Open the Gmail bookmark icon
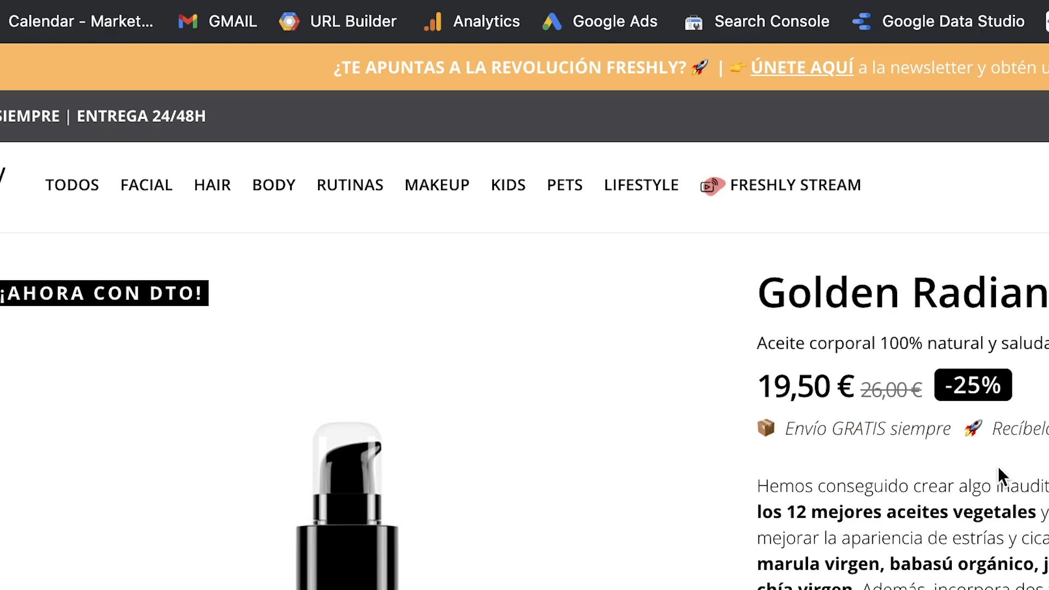The width and height of the screenshot is (1049, 590). click(x=187, y=21)
